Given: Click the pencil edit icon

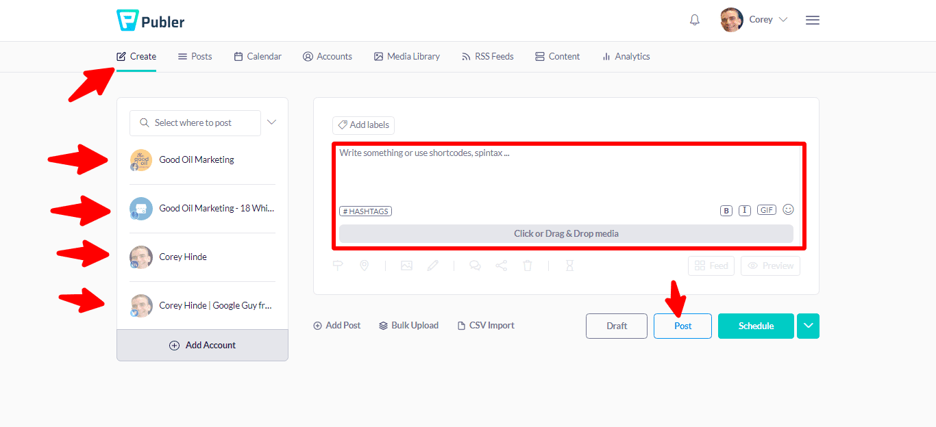Looking at the screenshot, I should tap(433, 266).
